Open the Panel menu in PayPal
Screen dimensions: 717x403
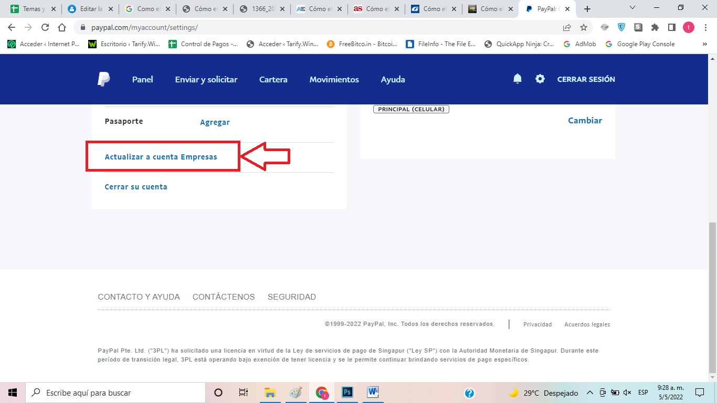pos(142,79)
